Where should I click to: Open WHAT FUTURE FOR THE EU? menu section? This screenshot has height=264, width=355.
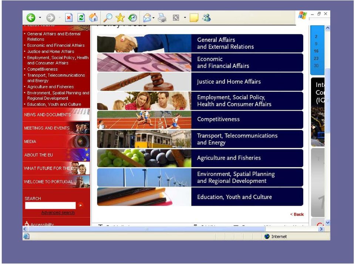56,168
